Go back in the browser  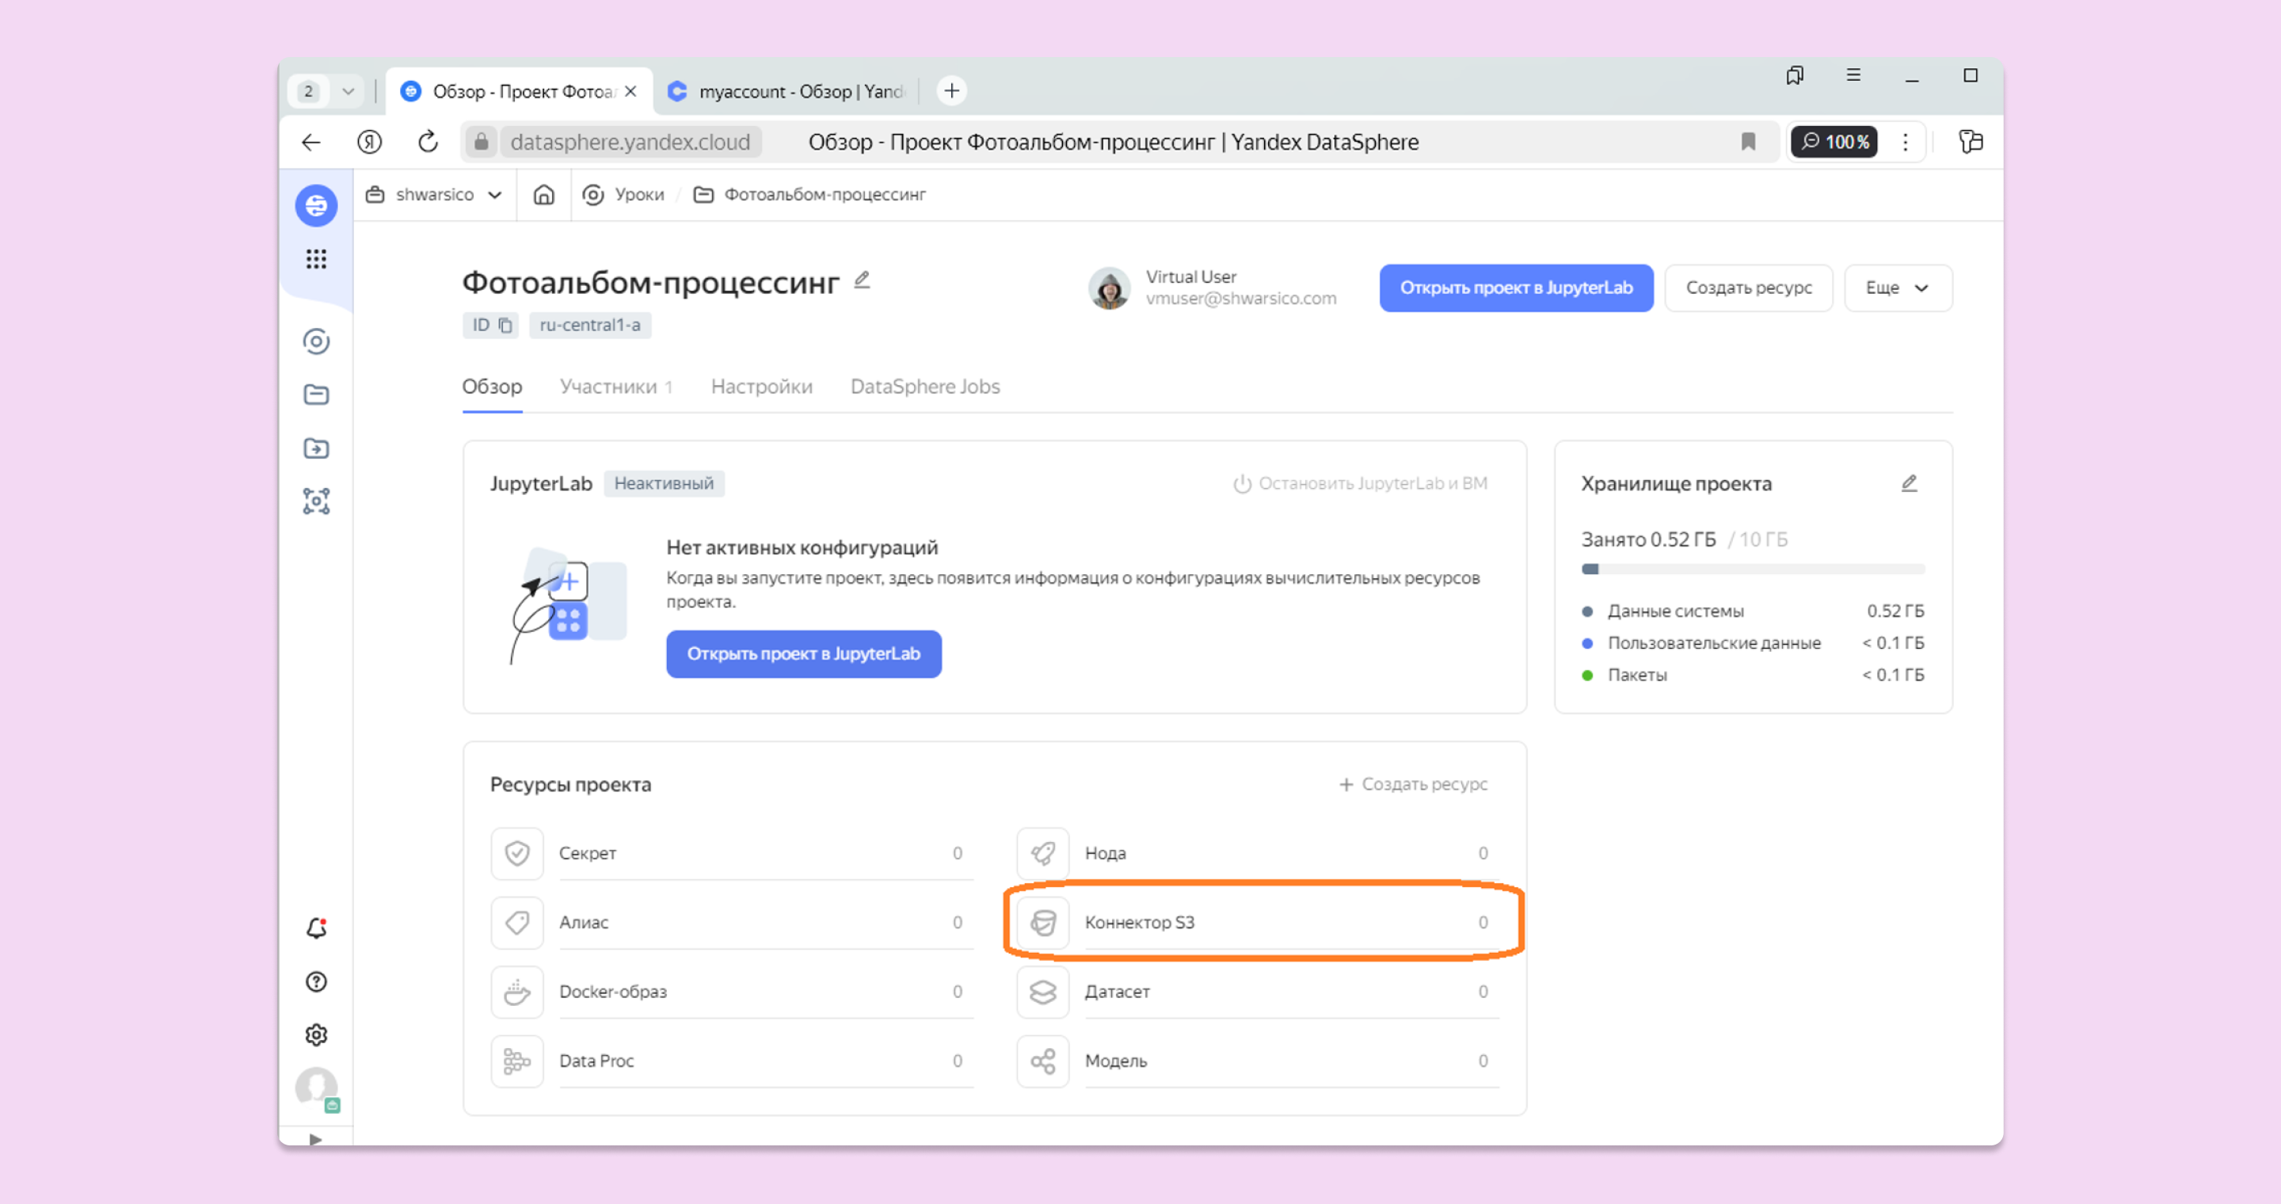(310, 142)
